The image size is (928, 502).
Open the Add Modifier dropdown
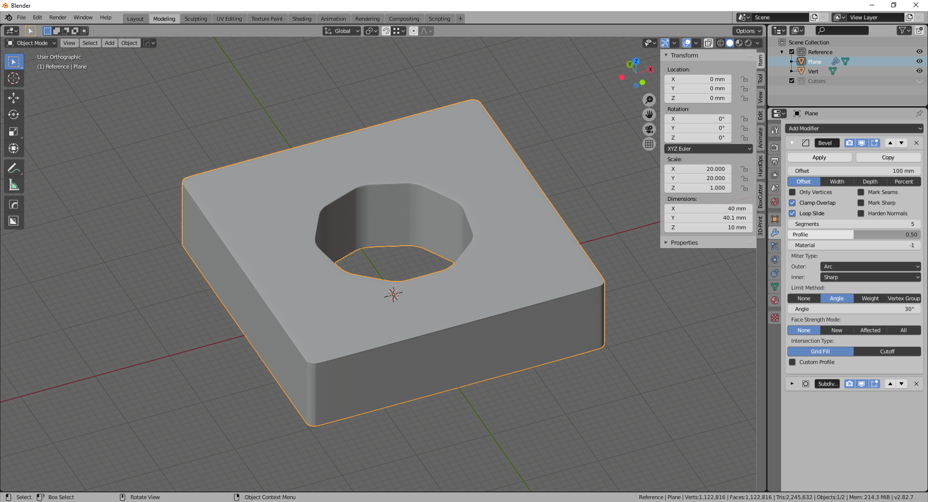point(854,128)
